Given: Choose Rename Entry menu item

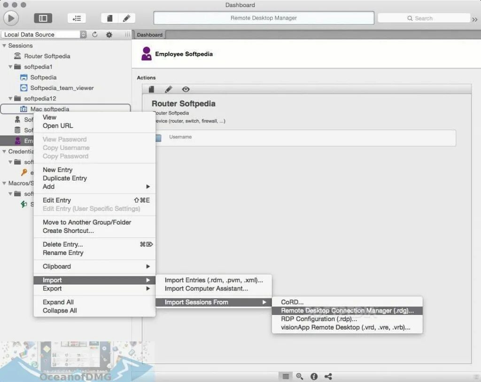Looking at the screenshot, I should (94, 253).
